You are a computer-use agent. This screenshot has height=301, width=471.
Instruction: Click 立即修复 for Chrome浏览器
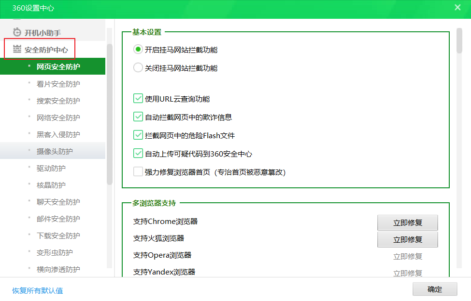pyautogui.click(x=408, y=222)
